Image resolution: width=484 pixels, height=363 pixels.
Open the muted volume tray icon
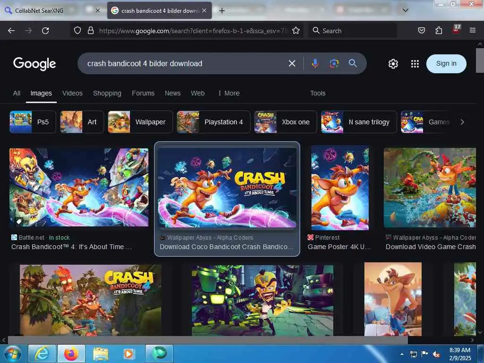point(436,354)
